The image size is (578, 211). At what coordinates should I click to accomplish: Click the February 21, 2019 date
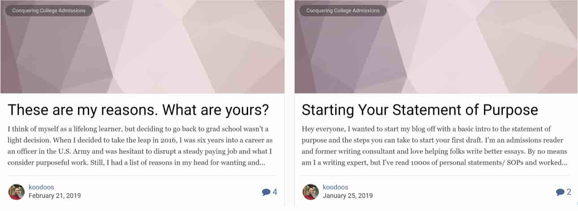click(x=55, y=196)
